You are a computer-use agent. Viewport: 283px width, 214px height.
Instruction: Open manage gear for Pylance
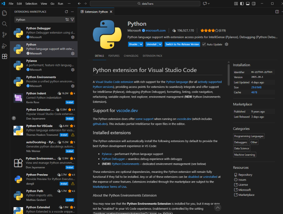coord(73,70)
